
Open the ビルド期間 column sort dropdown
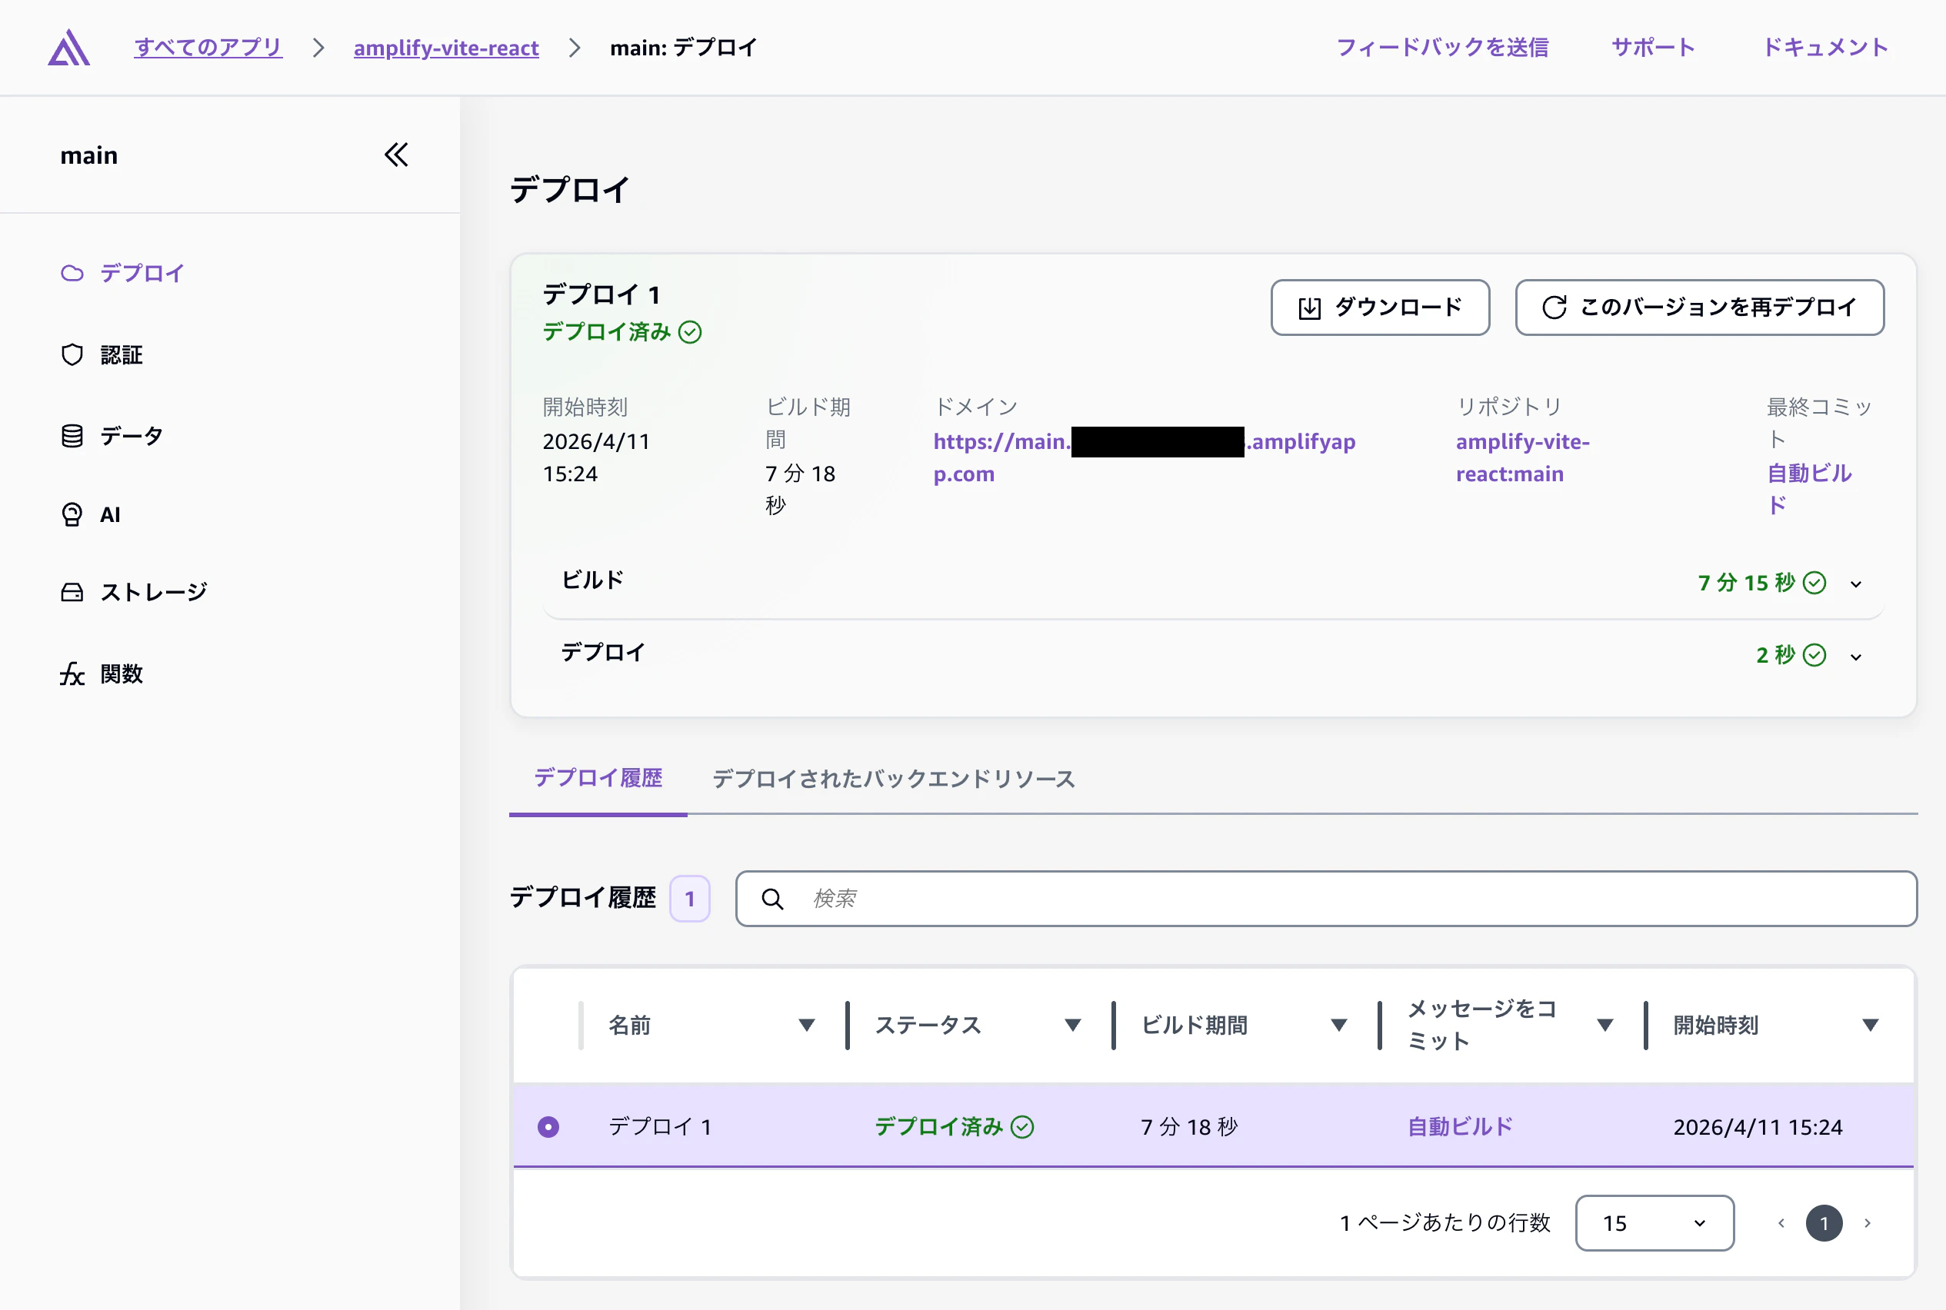[1339, 1025]
